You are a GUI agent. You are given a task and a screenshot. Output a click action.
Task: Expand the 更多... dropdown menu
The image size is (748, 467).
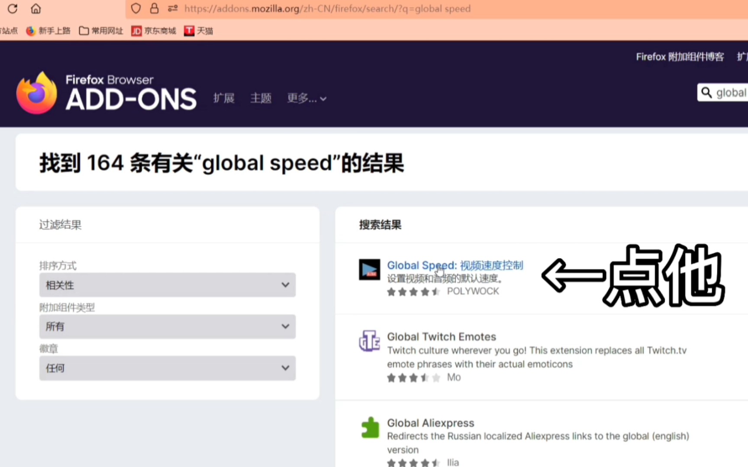click(306, 98)
